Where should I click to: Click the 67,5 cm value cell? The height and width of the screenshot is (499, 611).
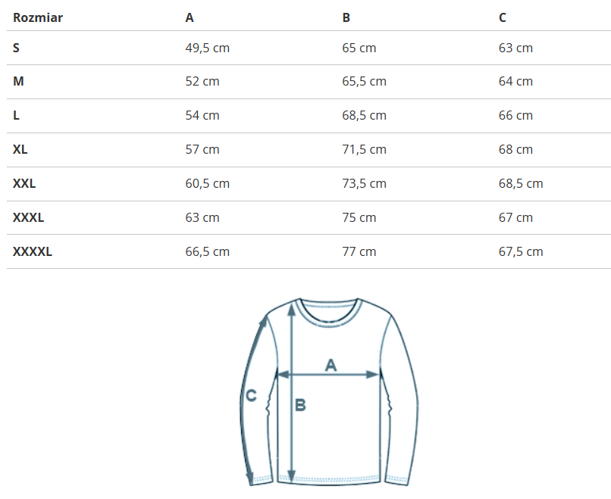(x=521, y=251)
